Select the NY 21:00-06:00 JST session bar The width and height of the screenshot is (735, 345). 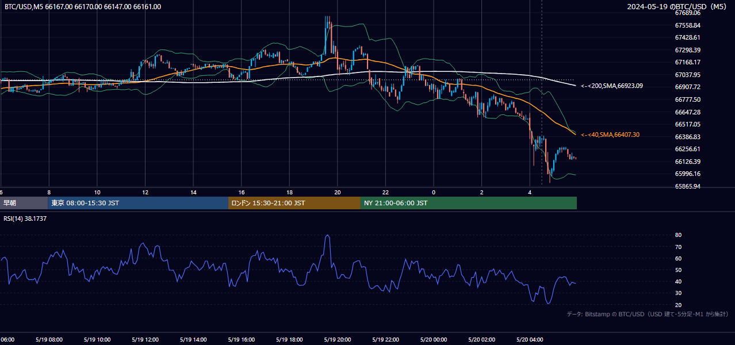(469, 203)
